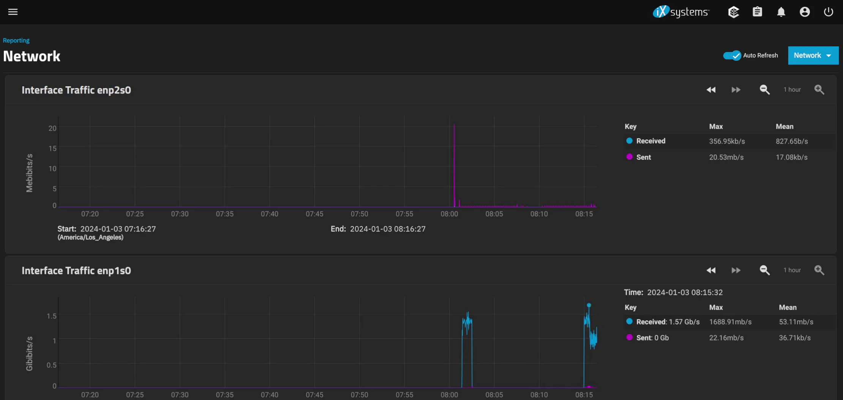Viewport: 843px width, 400px height.
Task: Click the Mebibits/s axis label
Action: click(29, 173)
